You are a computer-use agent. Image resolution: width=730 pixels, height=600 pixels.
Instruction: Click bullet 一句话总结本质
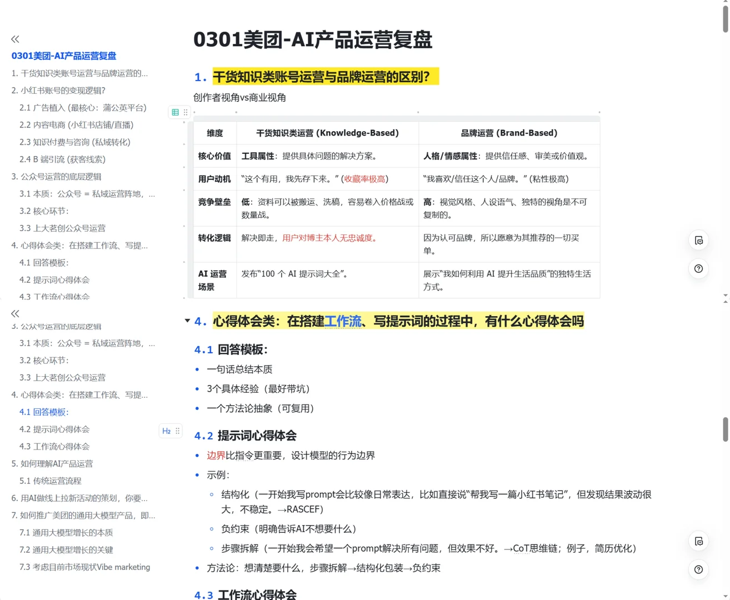(239, 369)
